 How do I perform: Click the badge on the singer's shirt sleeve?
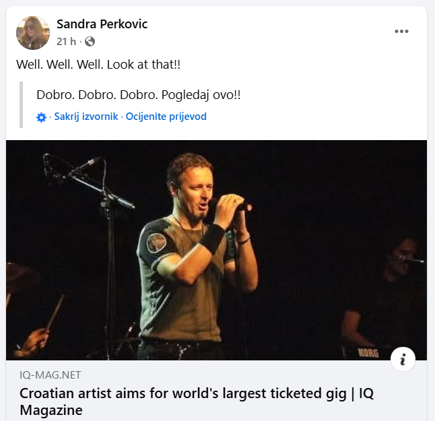pos(158,242)
